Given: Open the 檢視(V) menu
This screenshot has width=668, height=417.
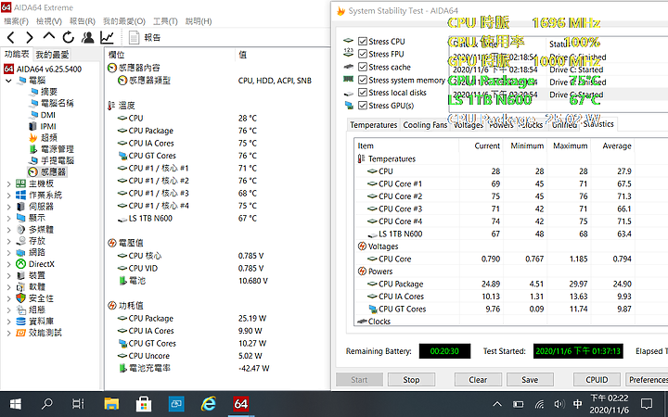Looking at the screenshot, I should pyautogui.click(x=49, y=20).
